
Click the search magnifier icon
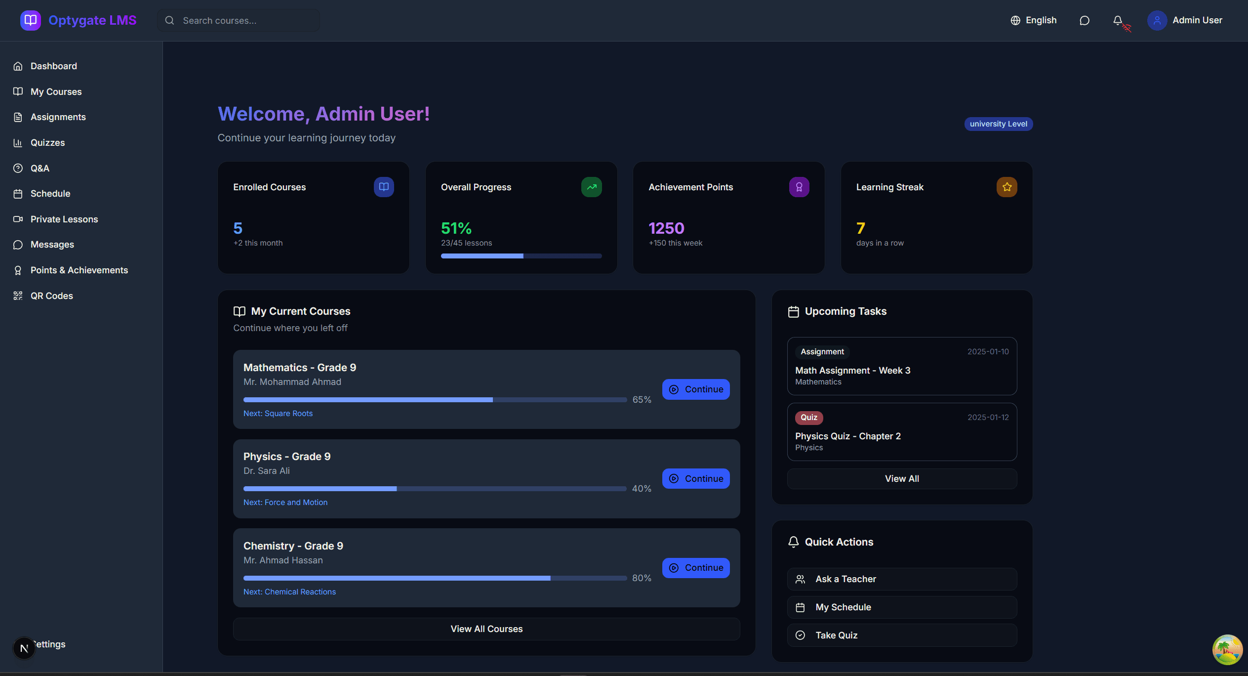click(169, 20)
